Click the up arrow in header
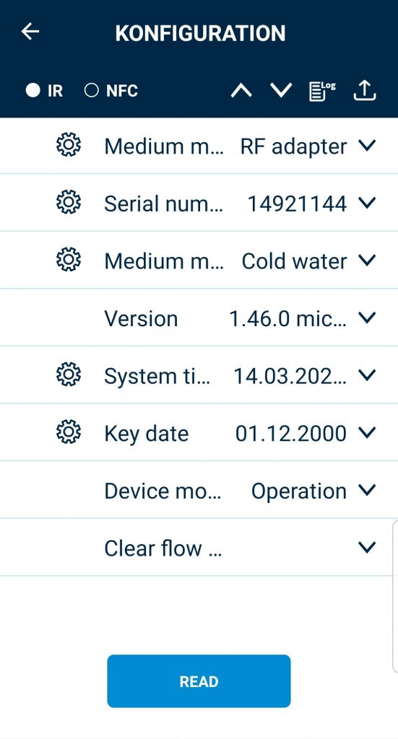 pyautogui.click(x=241, y=90)
